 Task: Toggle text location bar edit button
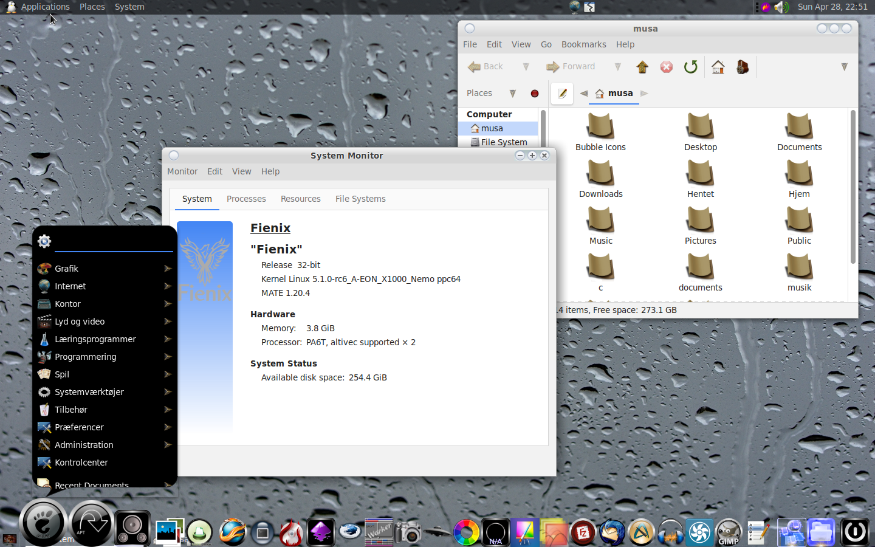pos(562,94)
